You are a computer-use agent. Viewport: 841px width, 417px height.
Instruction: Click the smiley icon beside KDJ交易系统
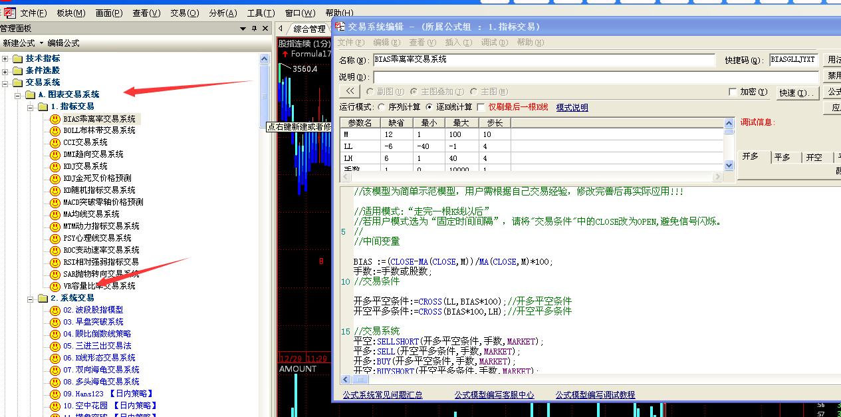pos(55,167)
